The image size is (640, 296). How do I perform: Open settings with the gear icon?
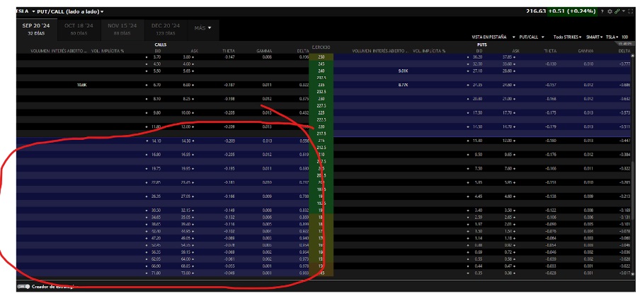click(x=609, y=11)
